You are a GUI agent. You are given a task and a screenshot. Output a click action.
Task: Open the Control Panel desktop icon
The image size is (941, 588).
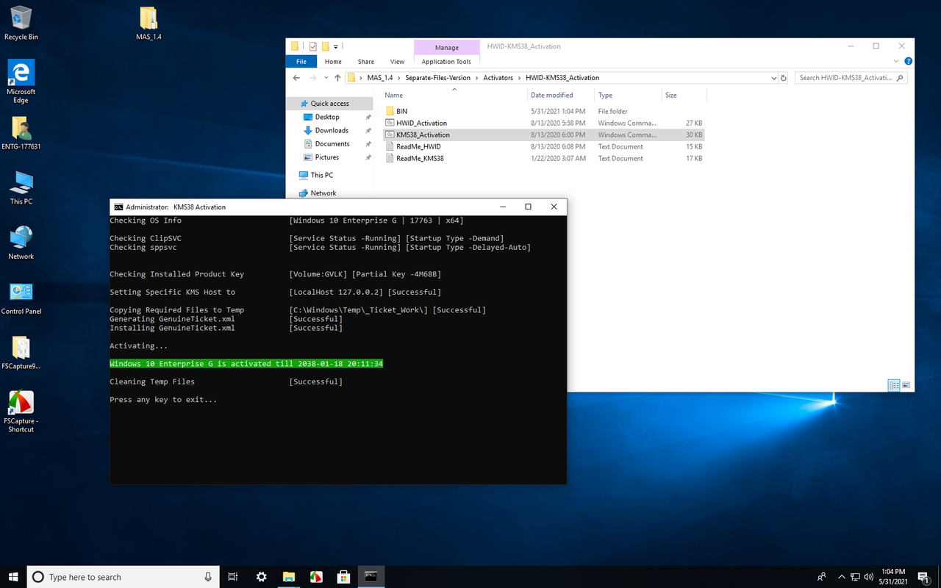coord(21,298)
